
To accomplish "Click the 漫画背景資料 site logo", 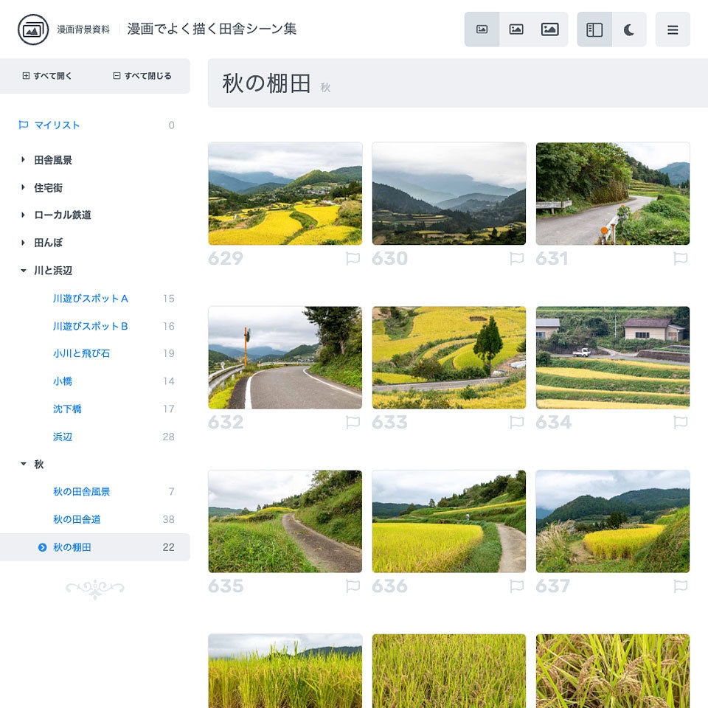I will [x=29, y=29].
